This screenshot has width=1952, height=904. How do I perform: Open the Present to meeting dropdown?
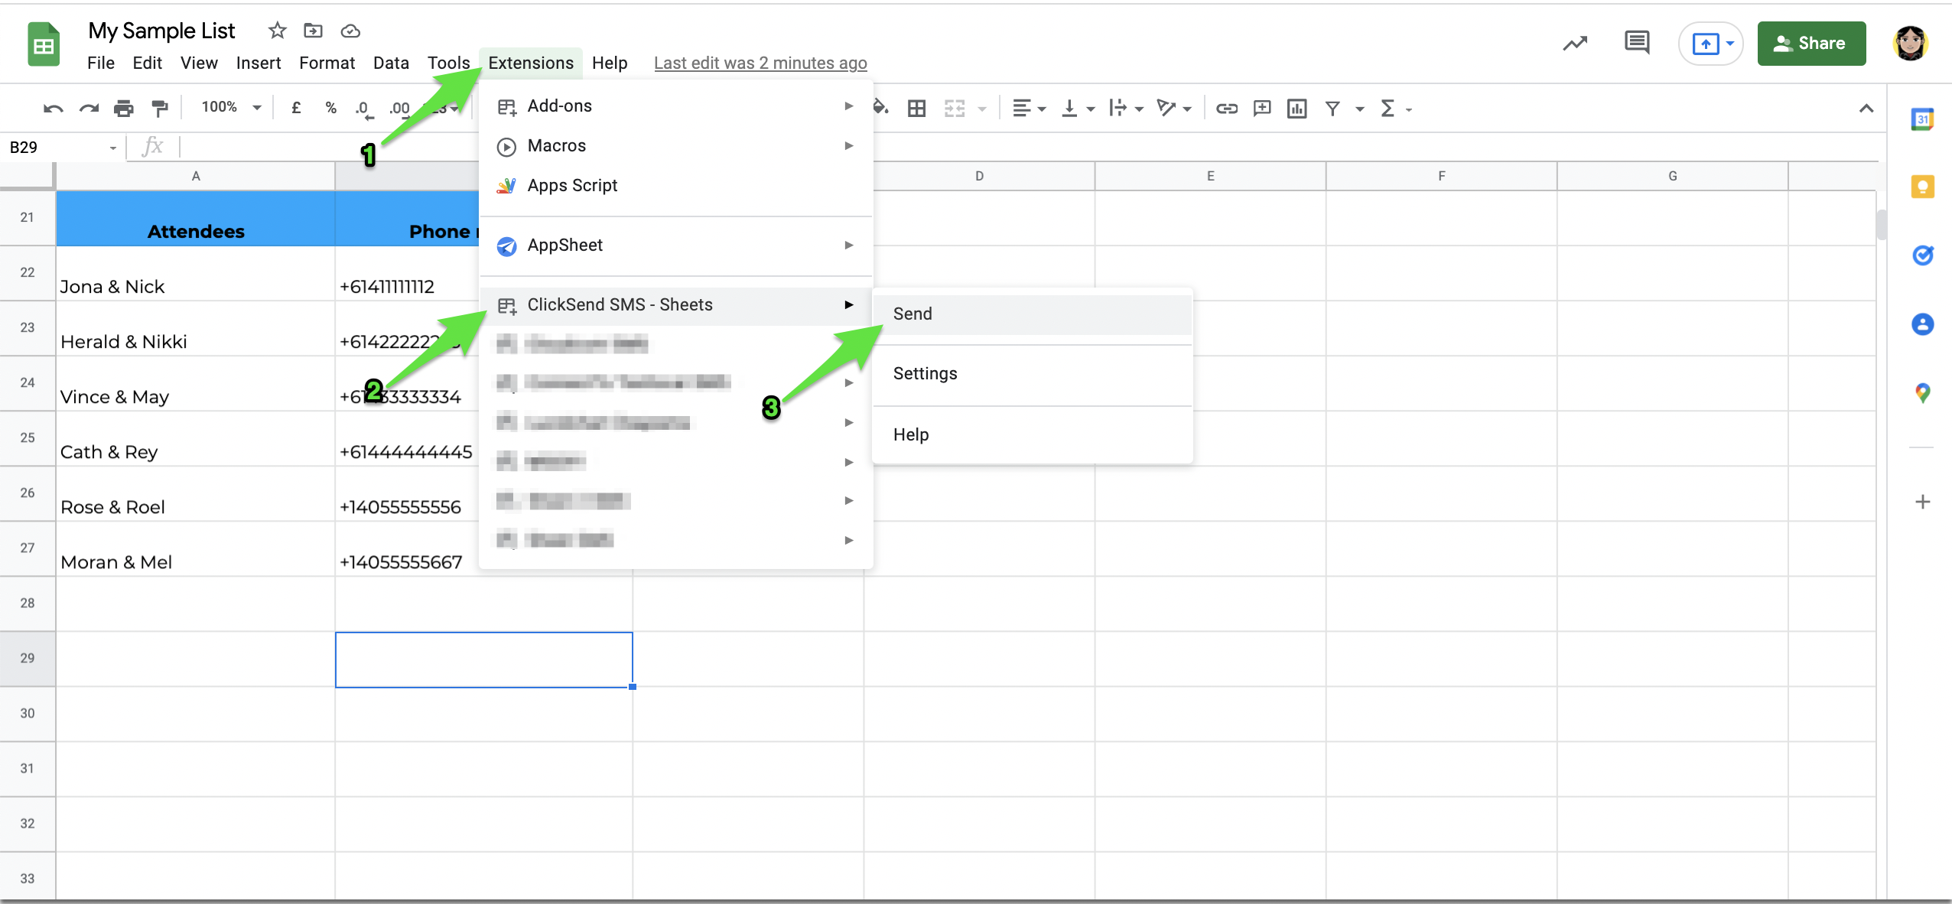coord(1730,44)
